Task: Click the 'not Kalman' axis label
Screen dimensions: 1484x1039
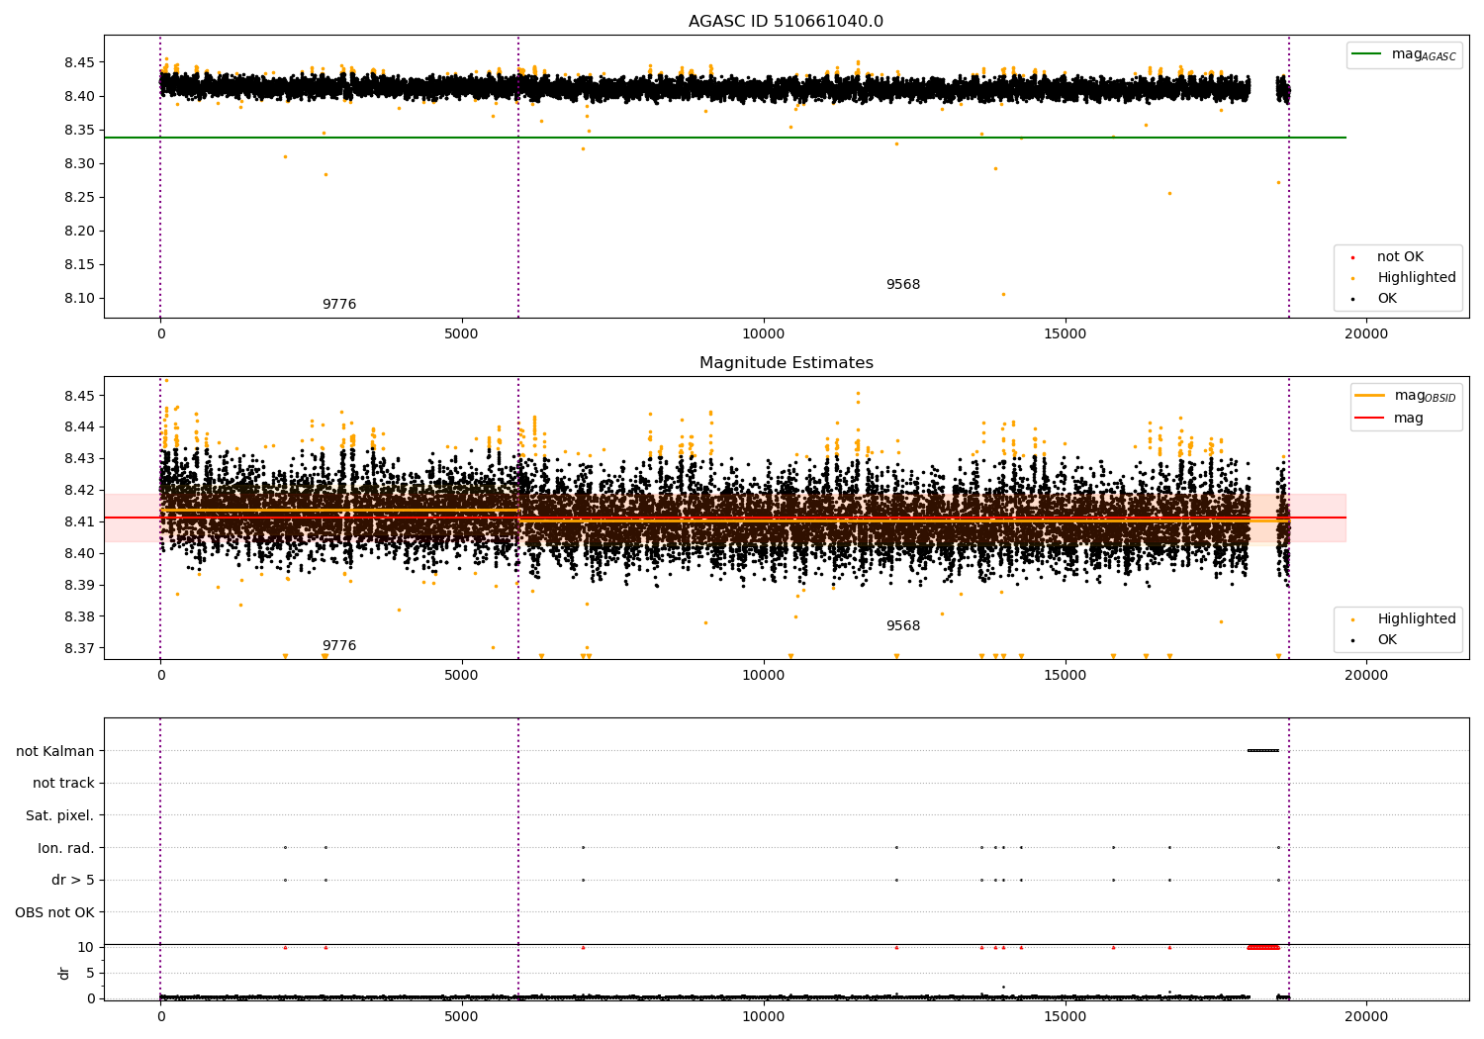Action: click(55, 751)
